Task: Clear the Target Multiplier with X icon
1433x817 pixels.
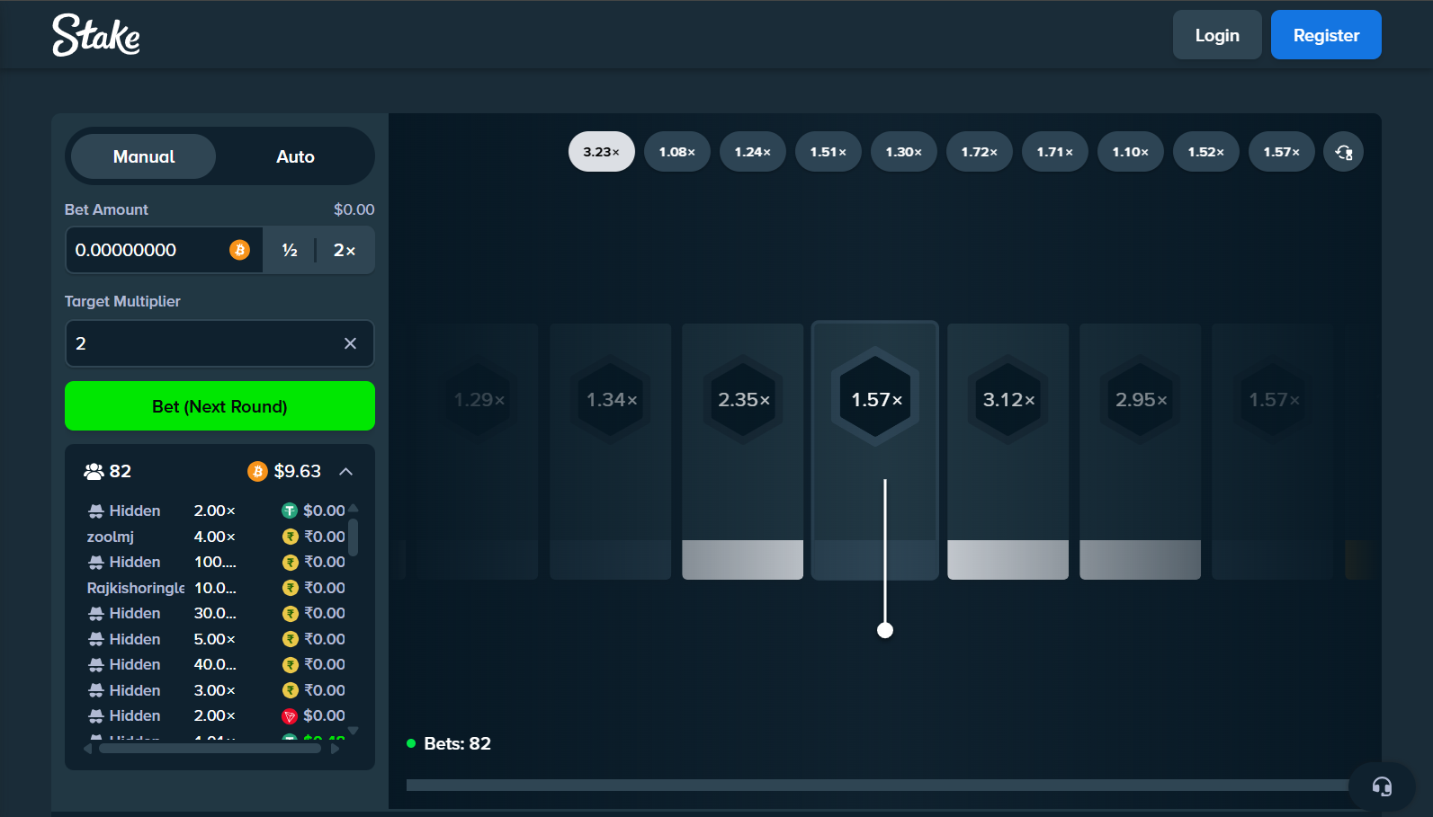Action: 350,343
